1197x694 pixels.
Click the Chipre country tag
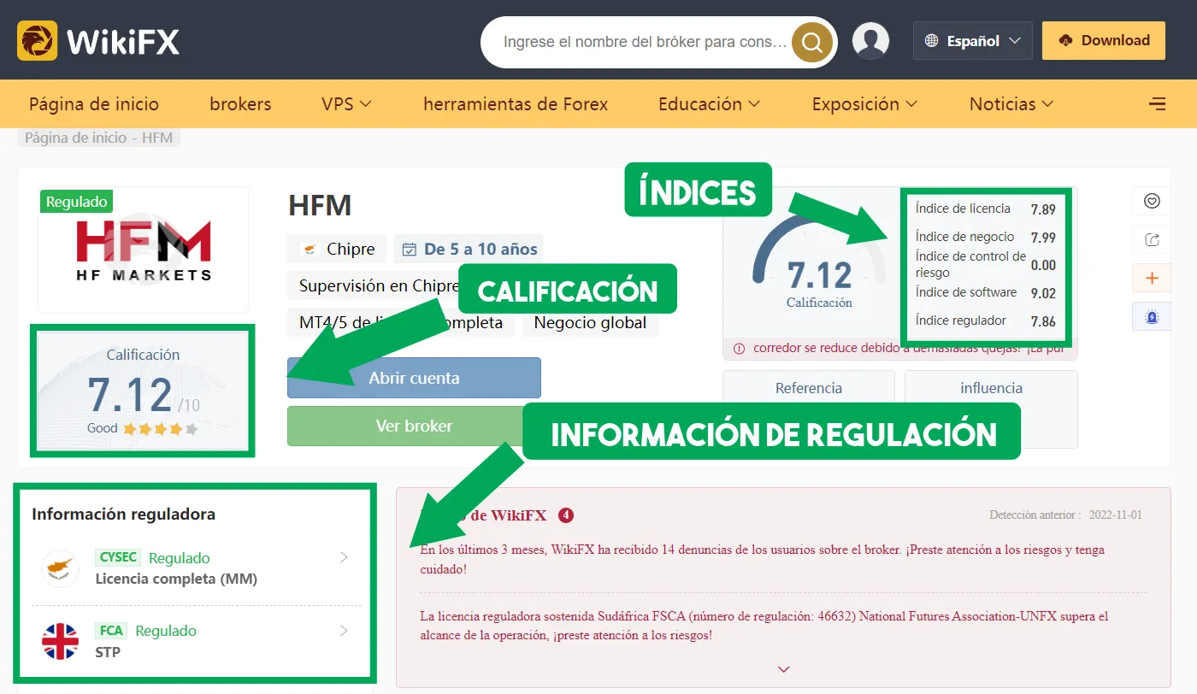(337, 250)
